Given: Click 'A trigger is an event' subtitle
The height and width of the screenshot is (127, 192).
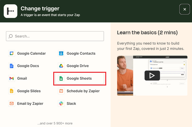Looking at the screenshot, I should (50, 15).
